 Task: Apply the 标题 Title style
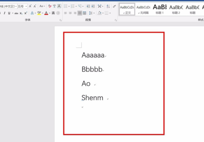pyautogui.click(x=192, y=10)
